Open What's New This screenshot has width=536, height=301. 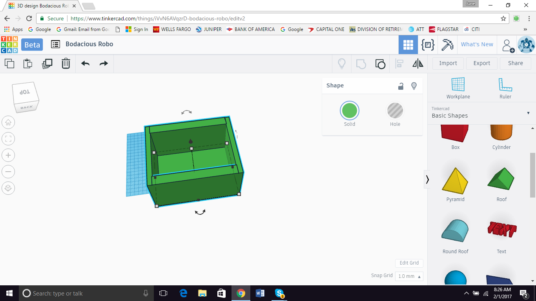click(477, 44)
